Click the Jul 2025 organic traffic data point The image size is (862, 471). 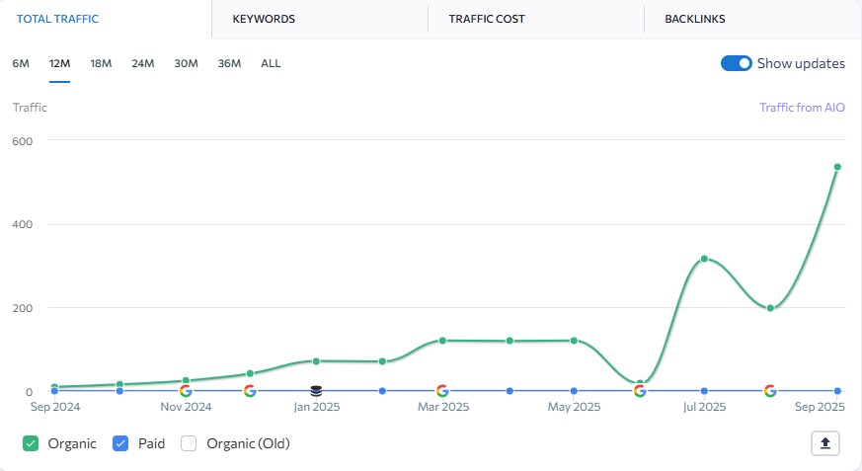(704, 259)
